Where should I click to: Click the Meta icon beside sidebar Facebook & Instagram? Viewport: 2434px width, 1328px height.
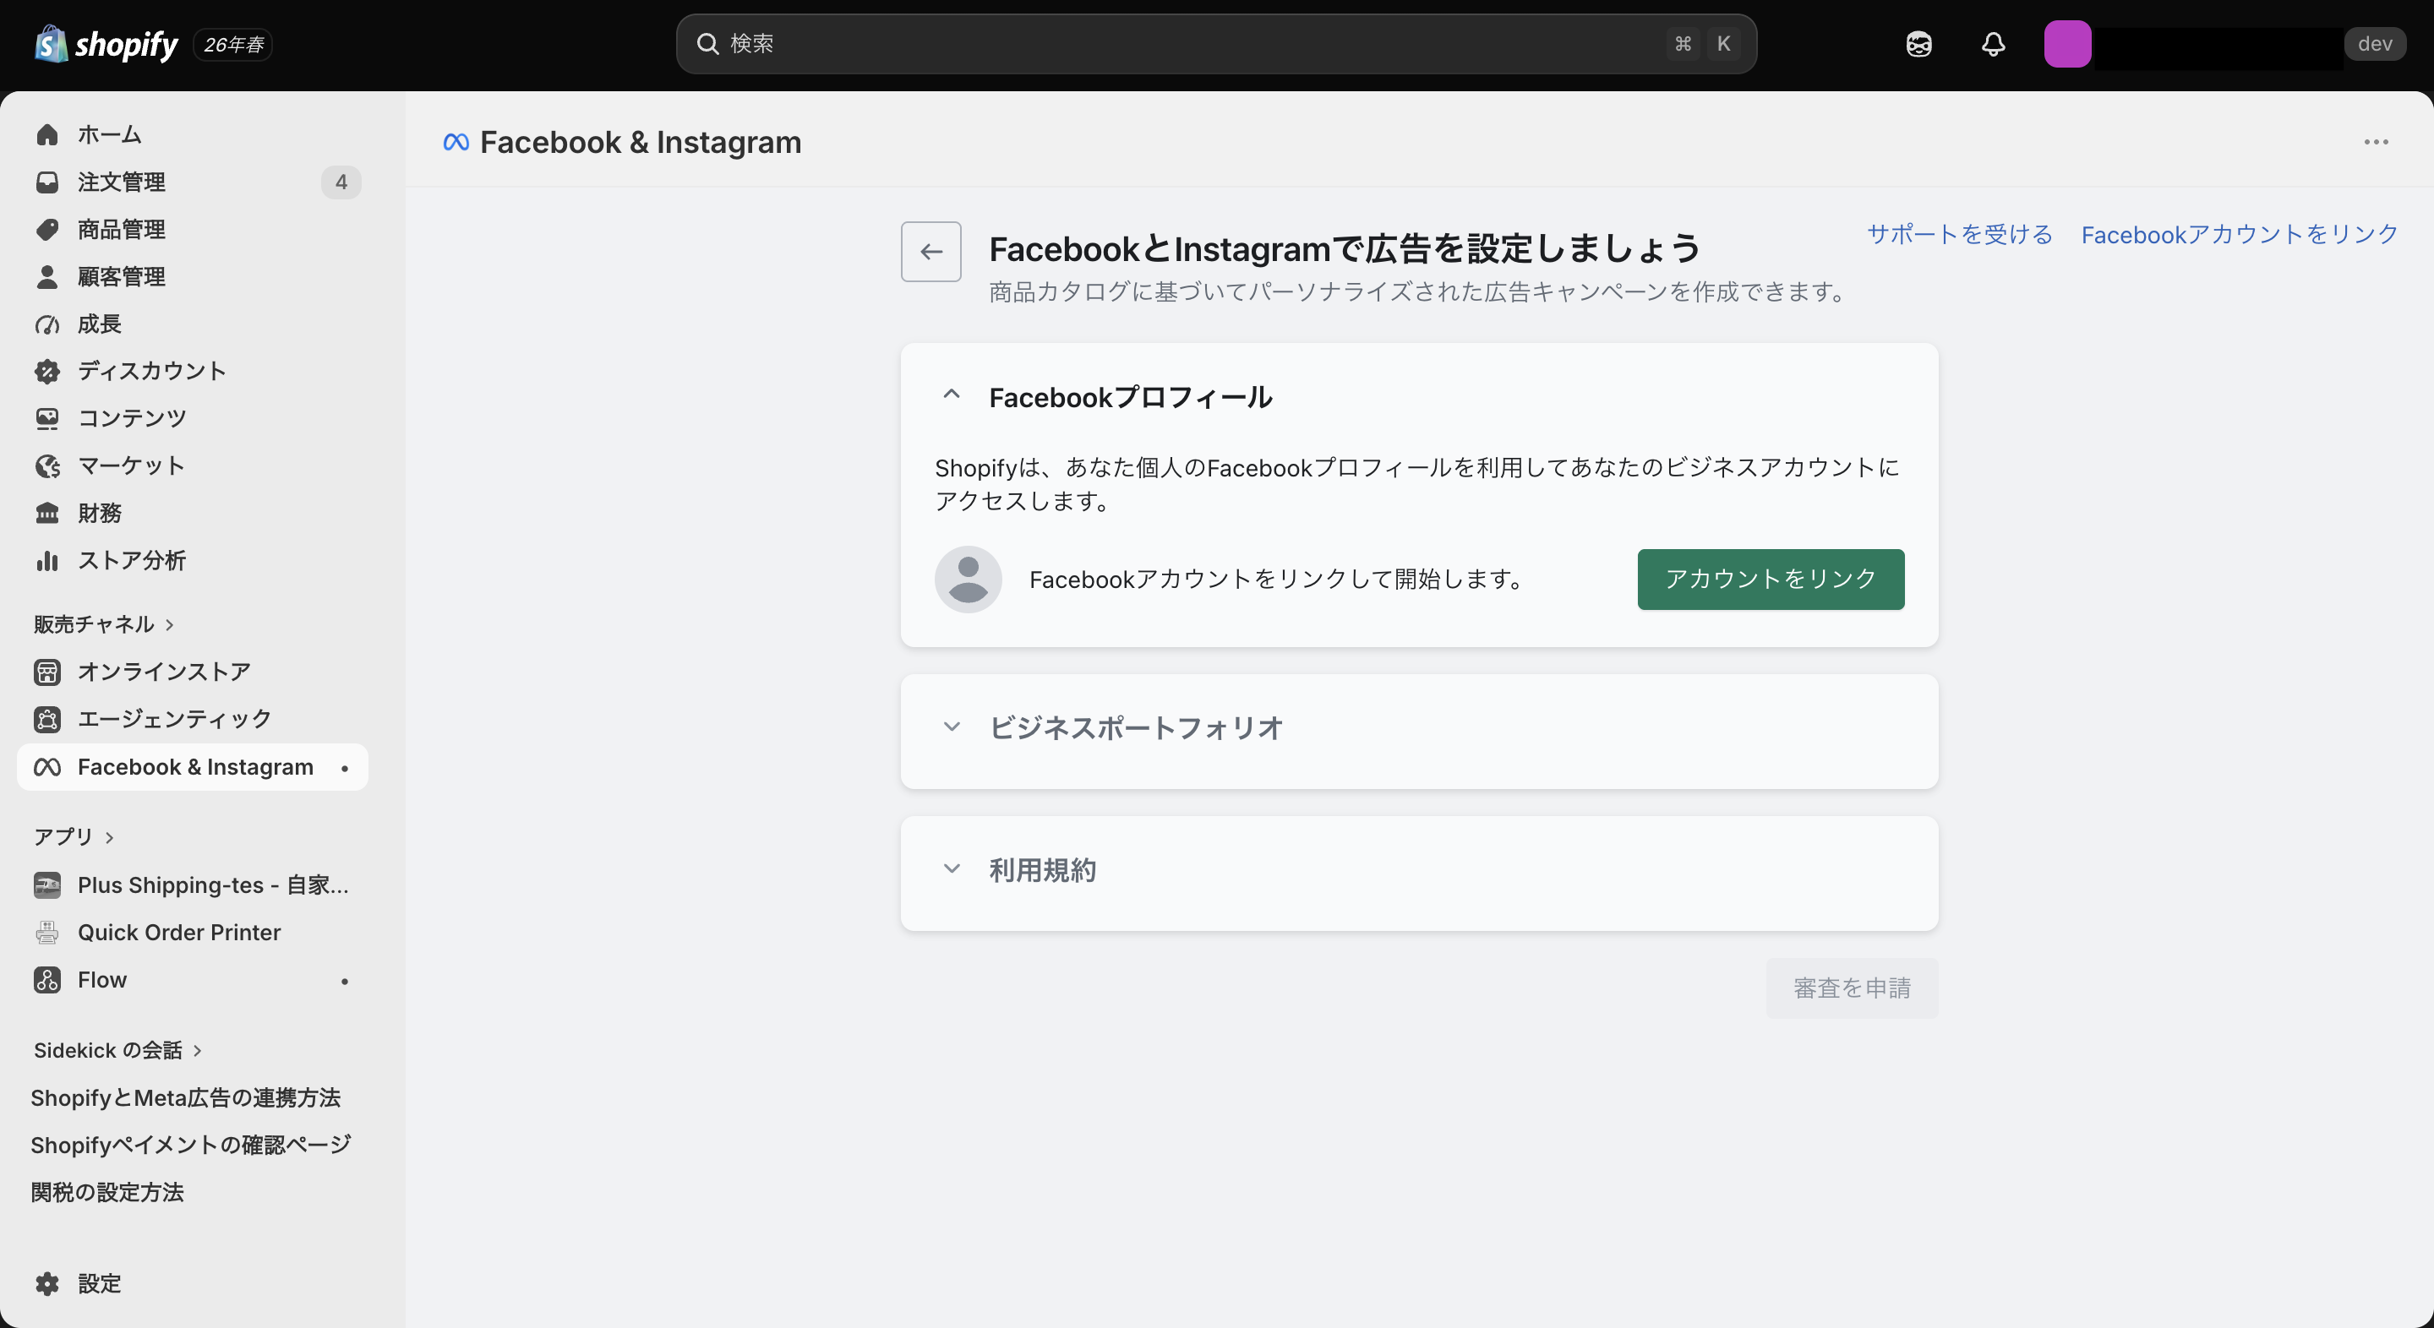[47, 767]
